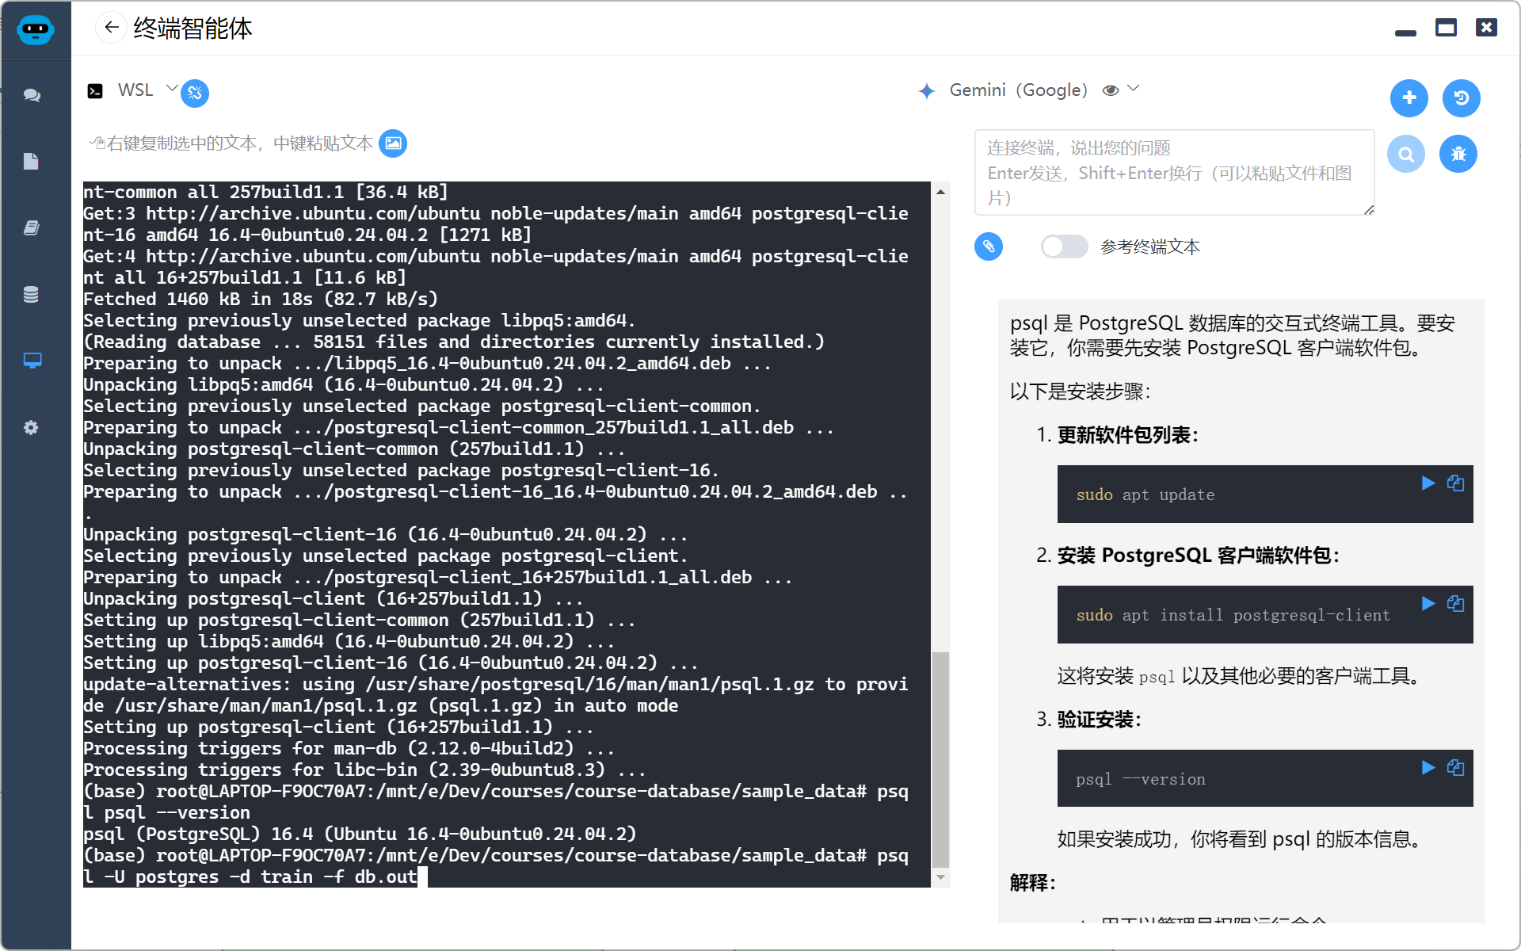Viewport: 1521px width, 951px height.
Task: Click into the question input box
Action: coord(1174,172)
